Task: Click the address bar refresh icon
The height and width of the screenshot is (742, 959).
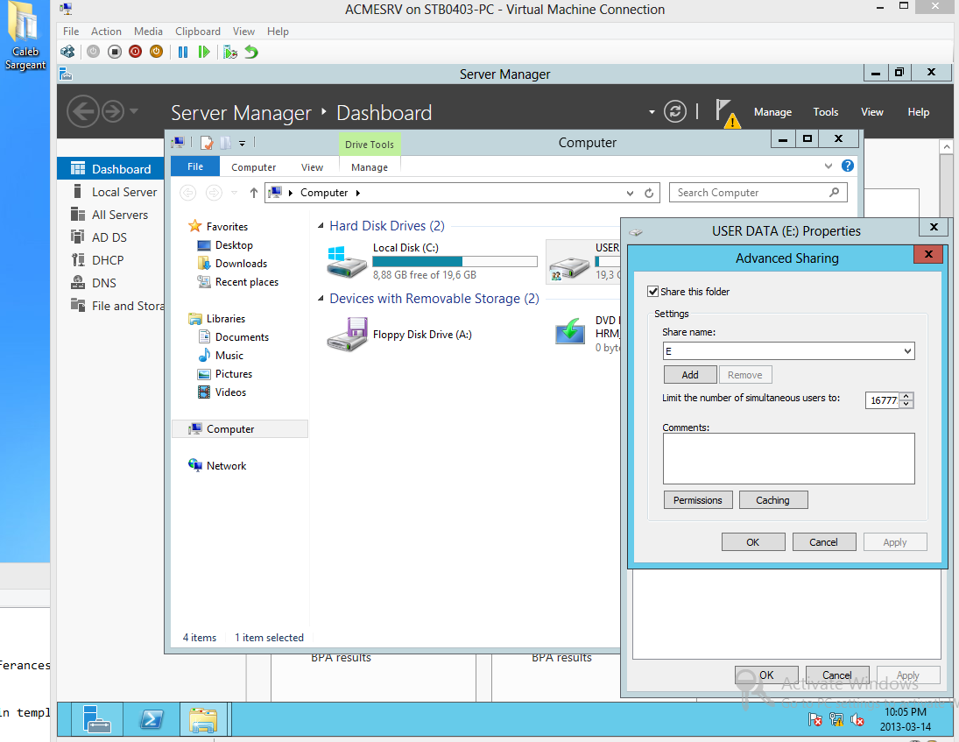Action: [649, 193]
